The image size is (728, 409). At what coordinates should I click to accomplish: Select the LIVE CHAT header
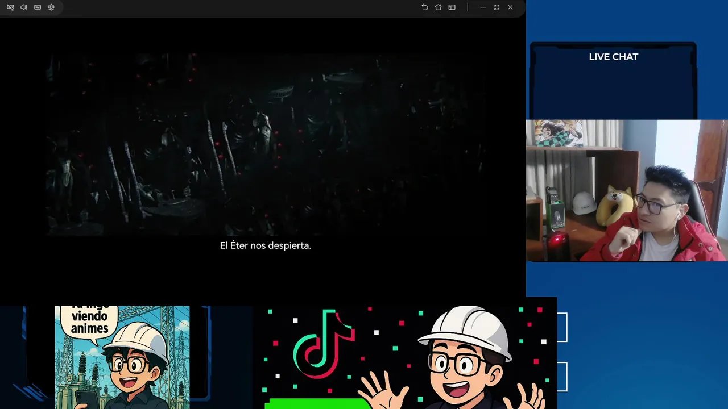tap(613, 57)
